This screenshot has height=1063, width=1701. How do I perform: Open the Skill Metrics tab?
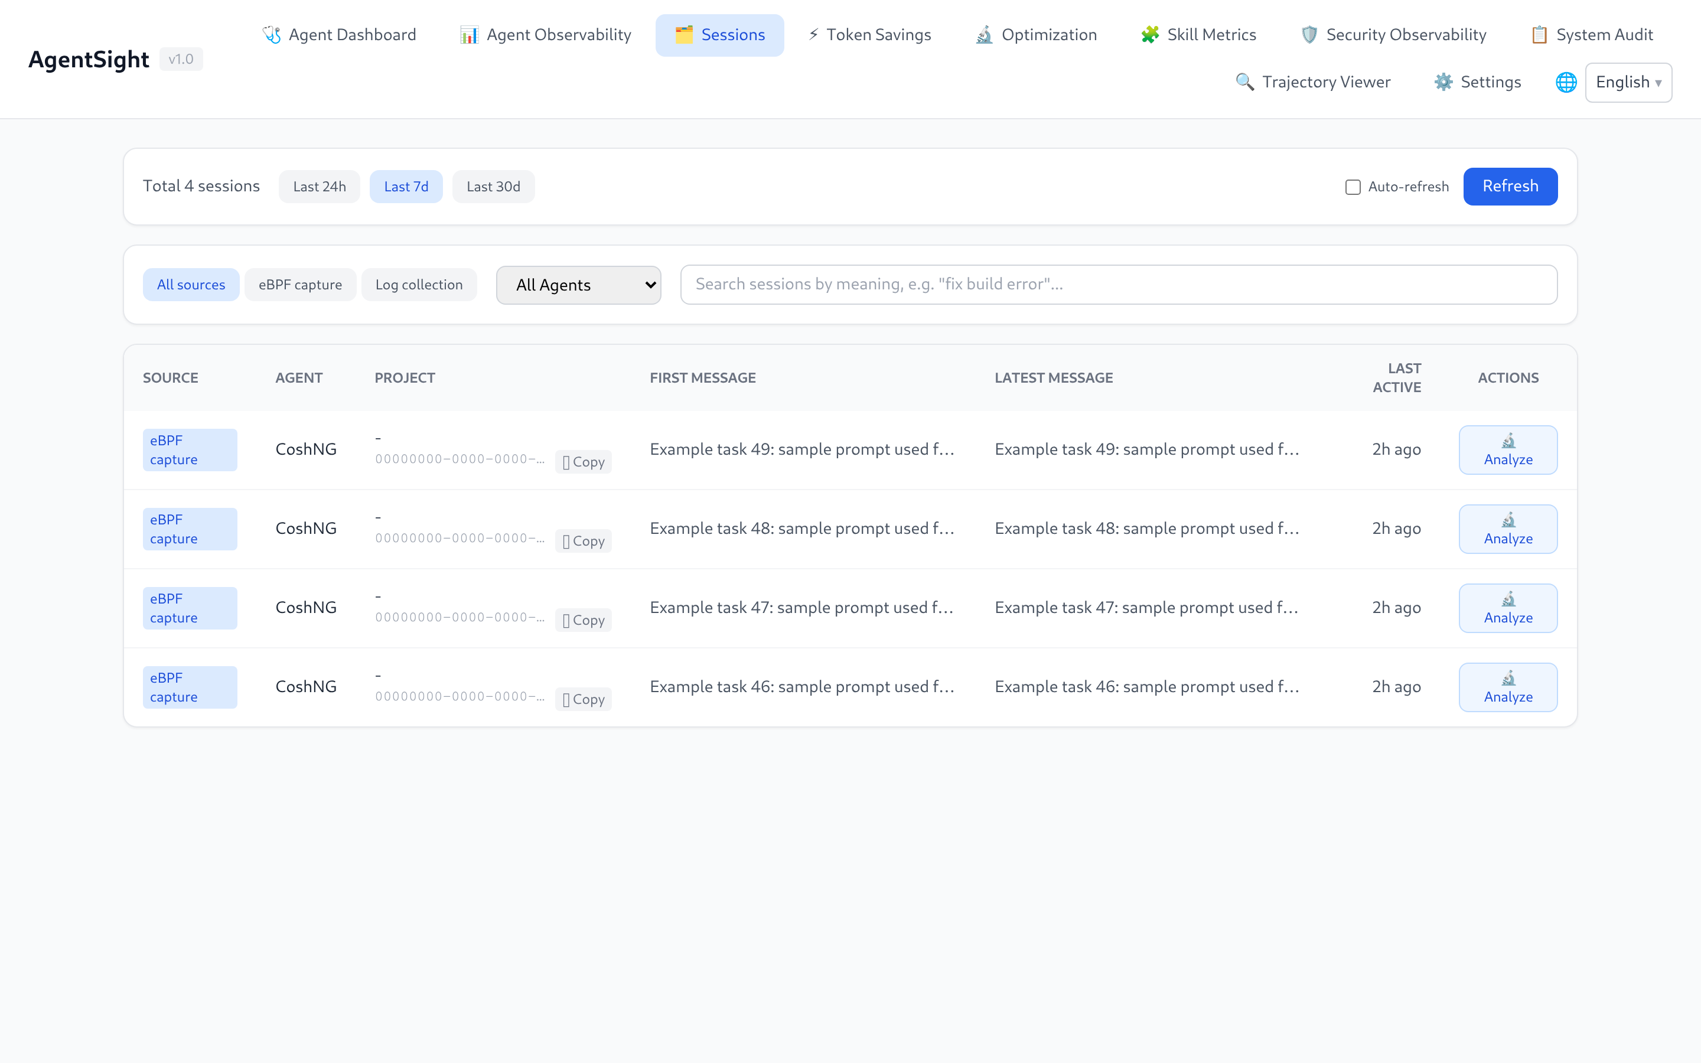coord(1198,35)
